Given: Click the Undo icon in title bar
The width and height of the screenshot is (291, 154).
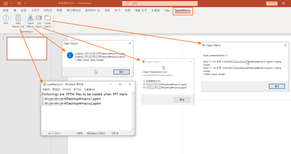Looking at the screenshot, I should point(12,3).
